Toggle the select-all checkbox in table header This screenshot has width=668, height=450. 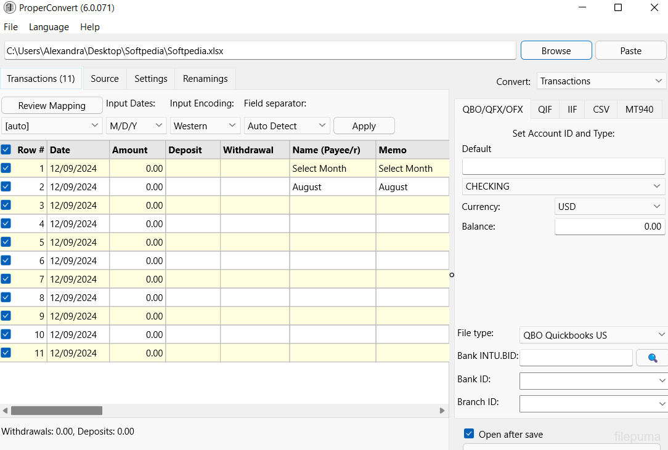(6, 150)
